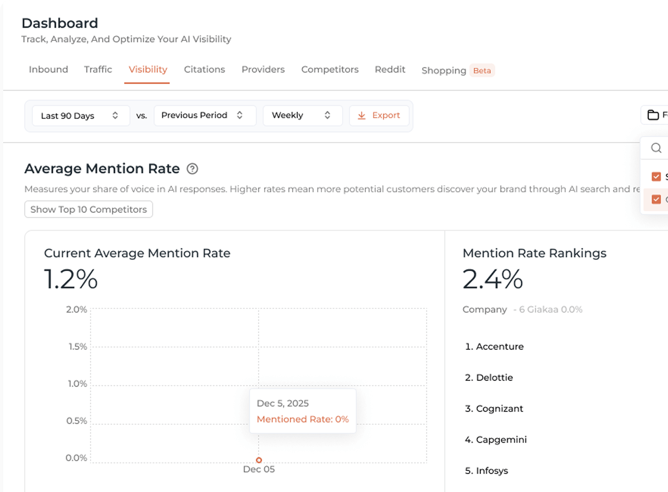Click the search icon in the filter panel
This screenshot has width=668, height=492.
[656, 148]
